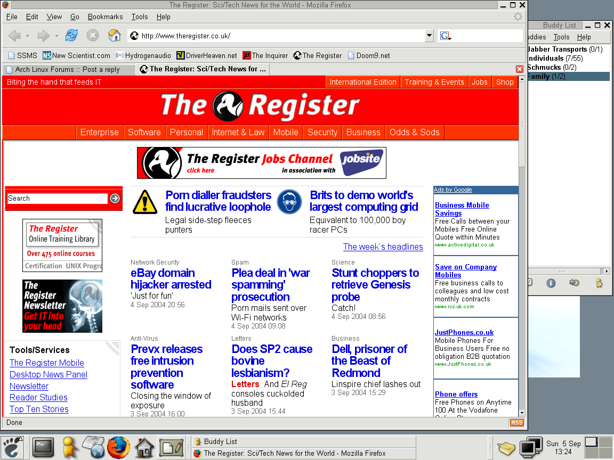Click the orange RSS icon in status bar
Image resolution: width=614 pixels, height=460 pixels.
(516, 423)
